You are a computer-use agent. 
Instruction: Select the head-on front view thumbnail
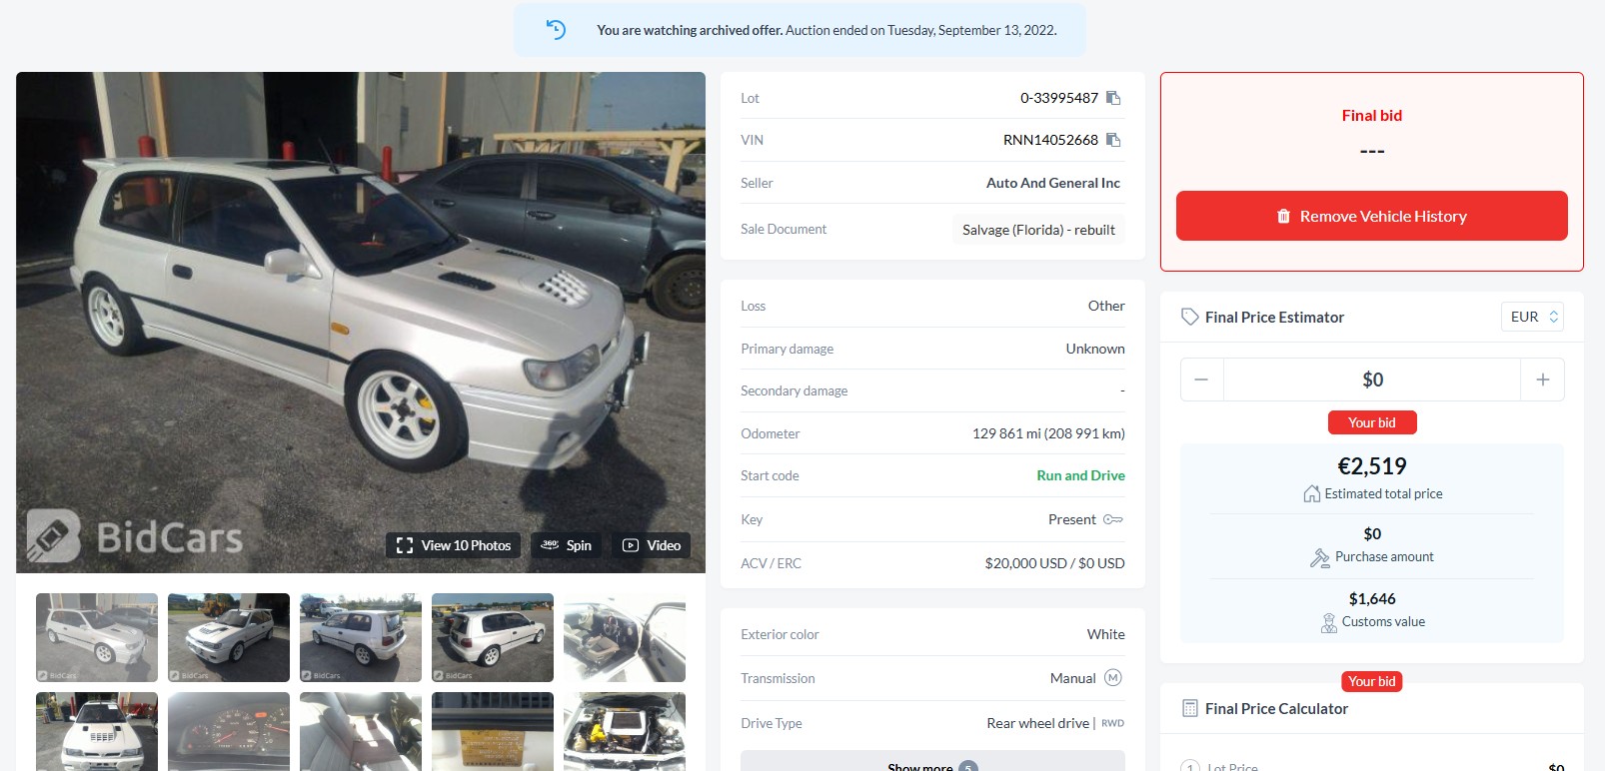coord(97,731)
